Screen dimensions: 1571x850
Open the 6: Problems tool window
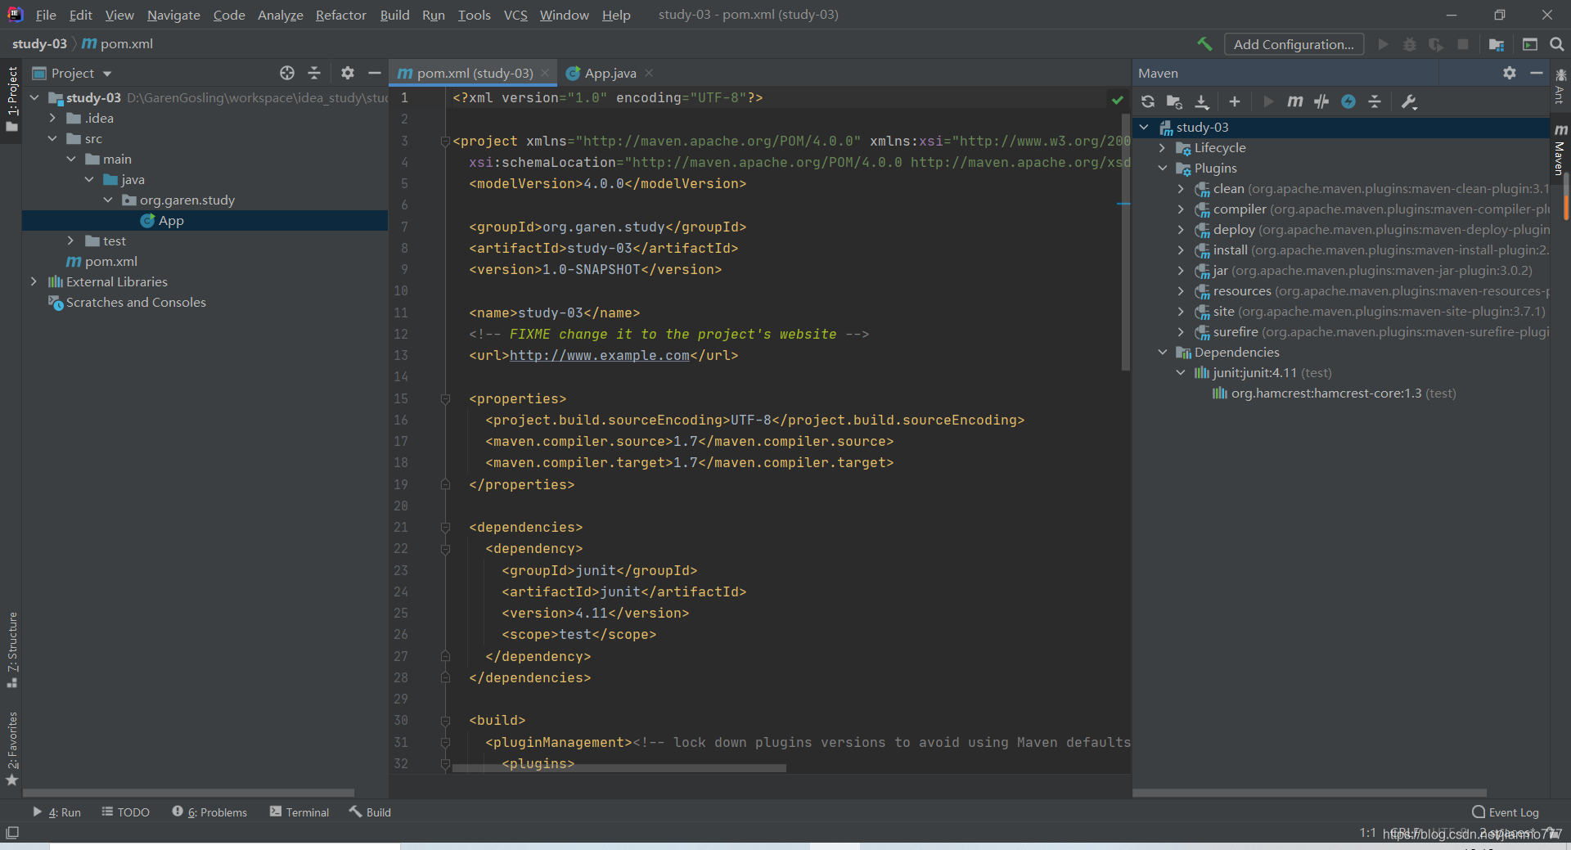coord(209,812)
